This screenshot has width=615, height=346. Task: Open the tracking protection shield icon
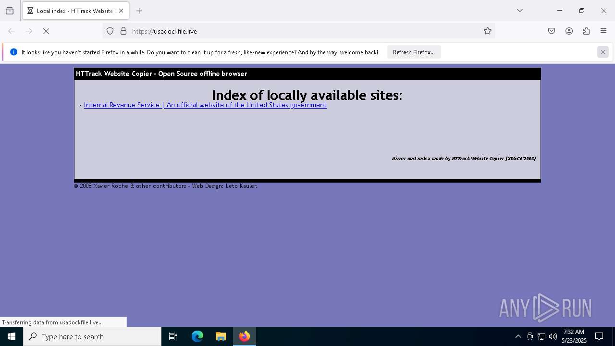point(110,31)
